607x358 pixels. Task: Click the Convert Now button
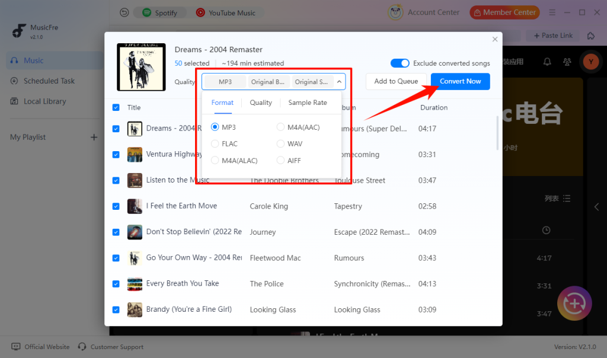click(x=460, y=81)
